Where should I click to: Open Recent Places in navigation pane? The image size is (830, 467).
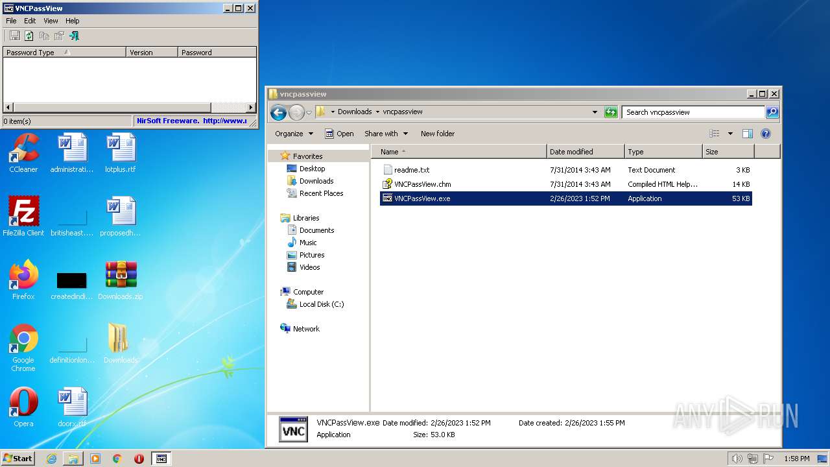321,193
